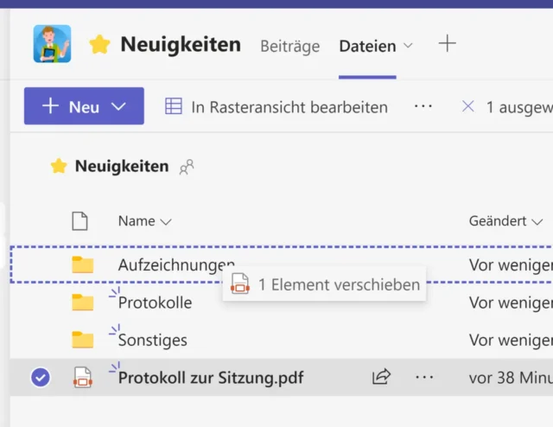Expand the Neu button dropdown
The height and width of the screenshot is (427, 553).
coord(119,106)
